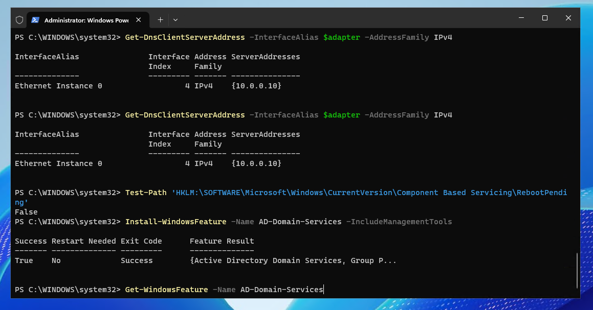The image size is (593, 310).
Task: Click first 'InterfaceAlias' column header
Action: pyautogui.click(x=47, y=57)
